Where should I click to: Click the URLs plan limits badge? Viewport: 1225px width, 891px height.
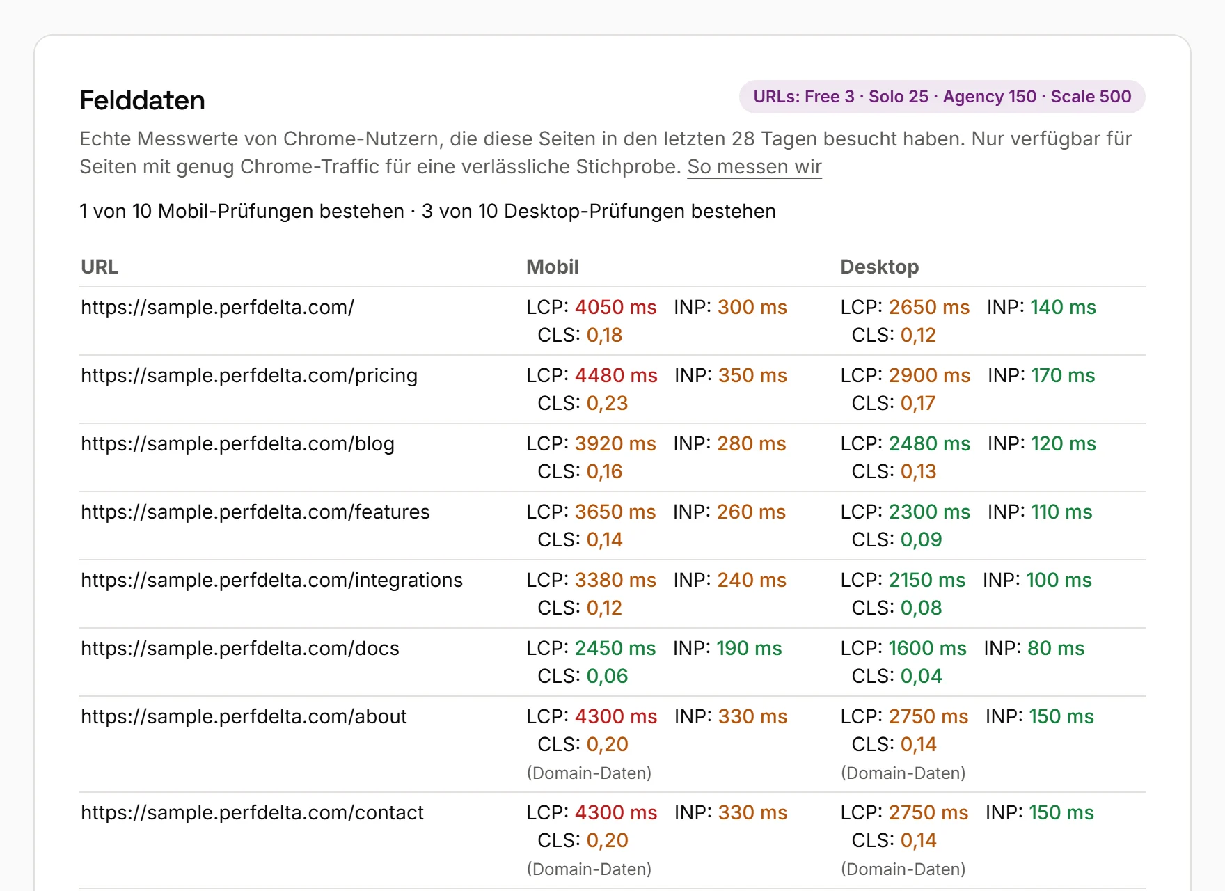[942, 97]
